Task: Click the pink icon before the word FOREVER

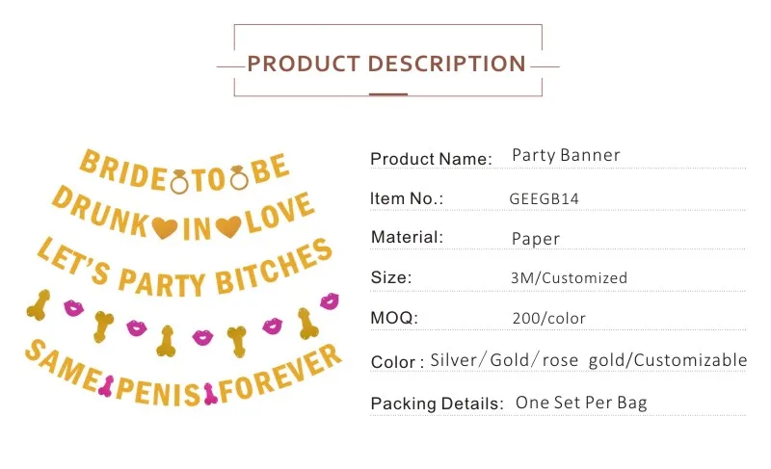Action: [x=210, y=392]
